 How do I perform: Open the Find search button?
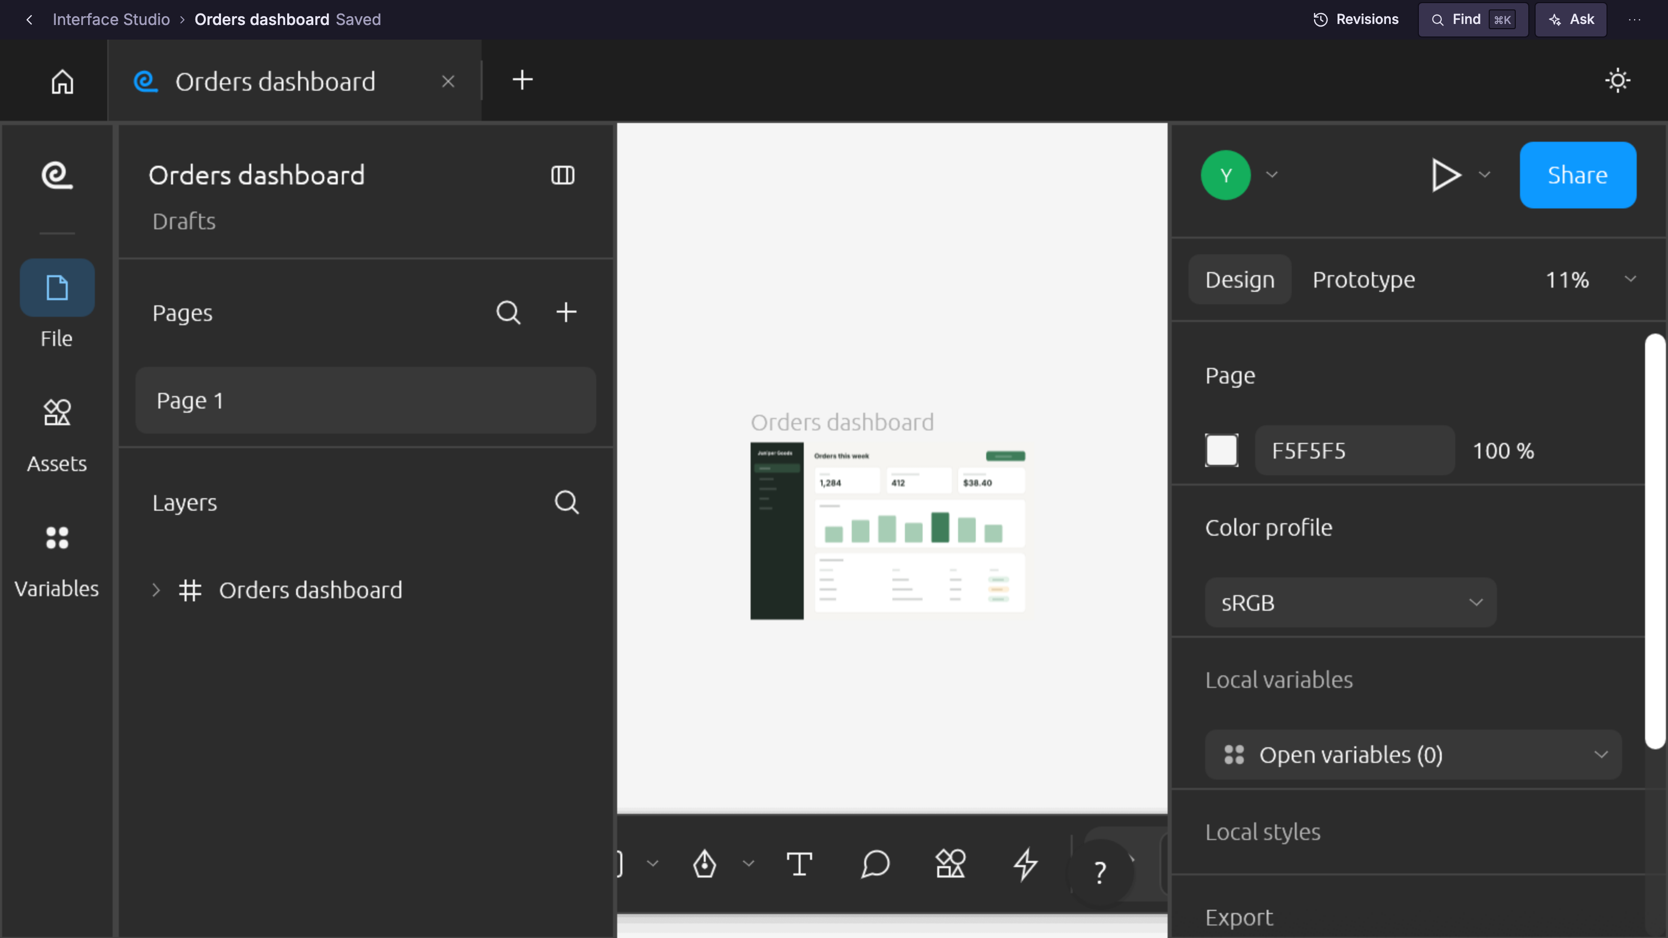pos(1473,19)
